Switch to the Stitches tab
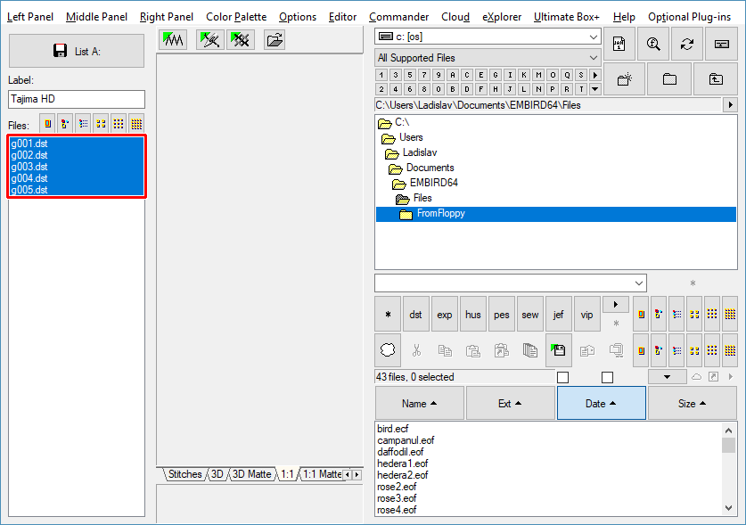This screenshot has height=525, width=746. [x=184, y=474]
